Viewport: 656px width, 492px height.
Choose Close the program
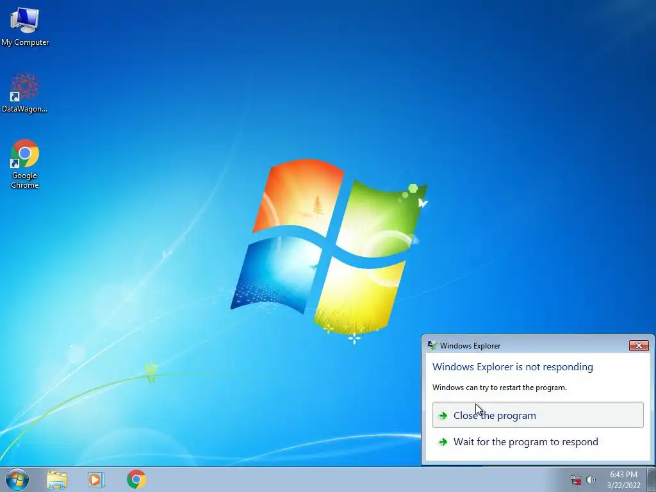pos(537,415)
